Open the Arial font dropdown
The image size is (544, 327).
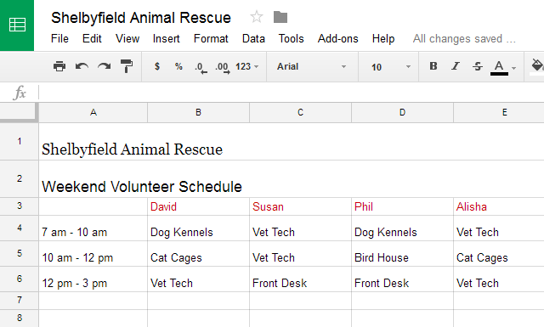tap(312, 66)
